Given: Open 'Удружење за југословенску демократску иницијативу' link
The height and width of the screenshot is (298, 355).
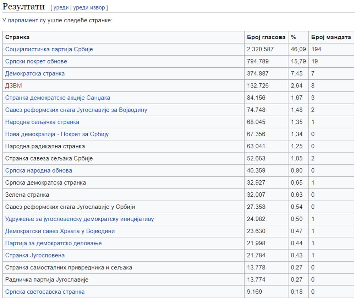Looking at the screenshot, I should [x=80, y=219].
